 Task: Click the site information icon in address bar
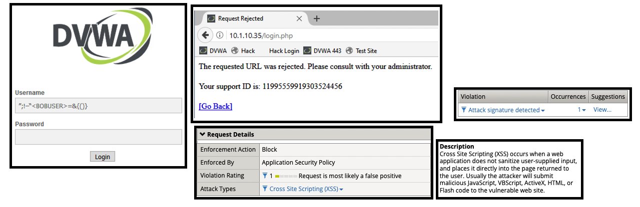220,35
